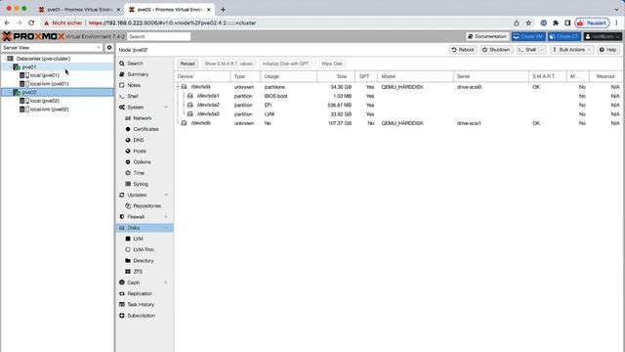
Task: Reboot the node pve02
Action: pyautogui.click(x=463, y=50)
